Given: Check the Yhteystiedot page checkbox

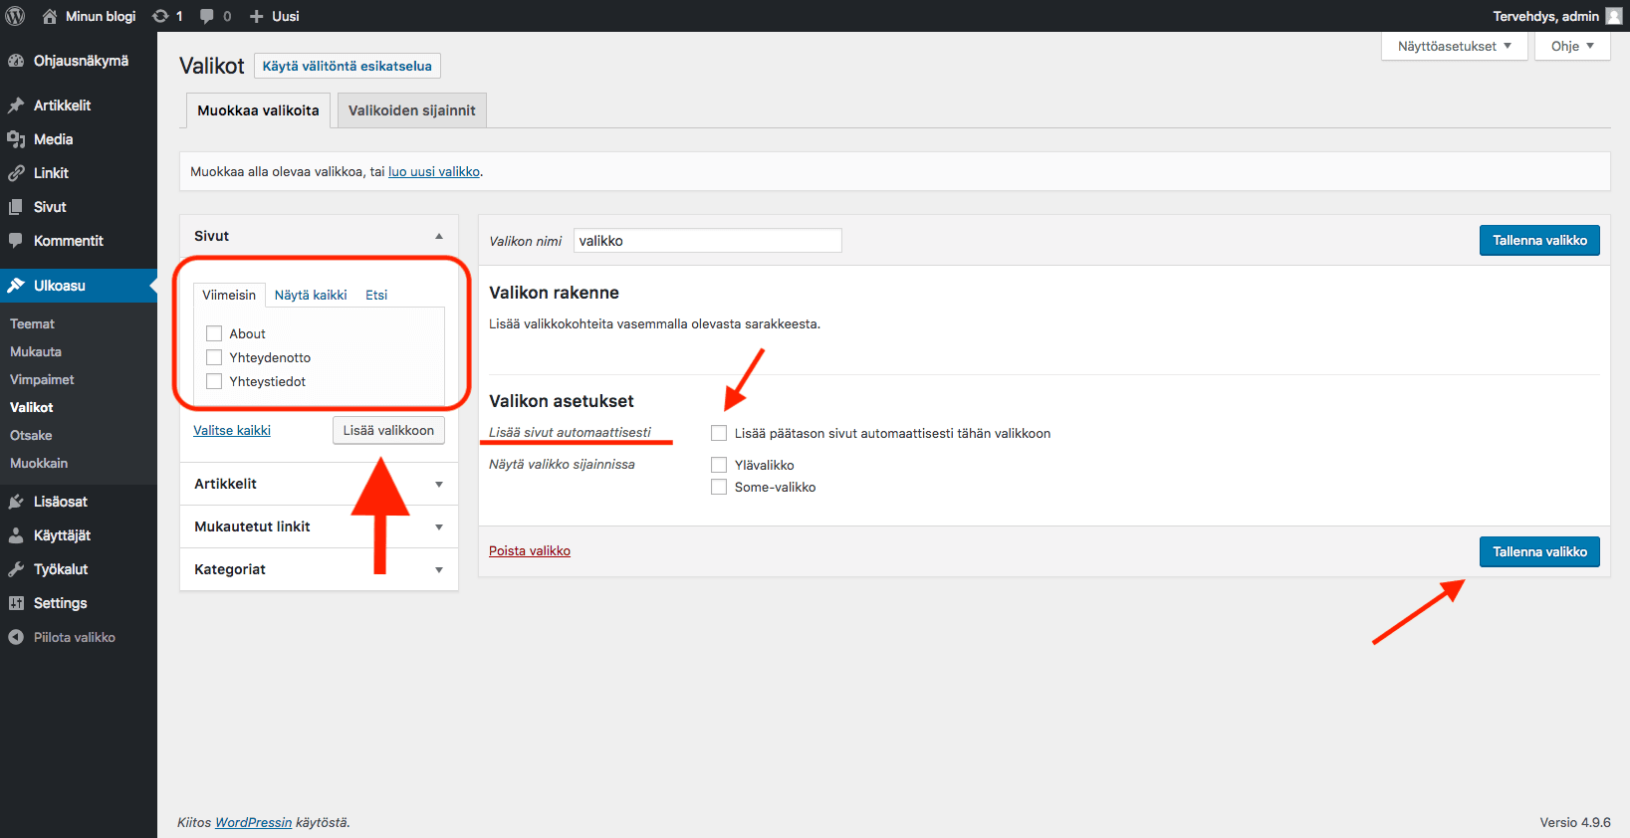Looking at the screenshot, I should pos(214,381).
